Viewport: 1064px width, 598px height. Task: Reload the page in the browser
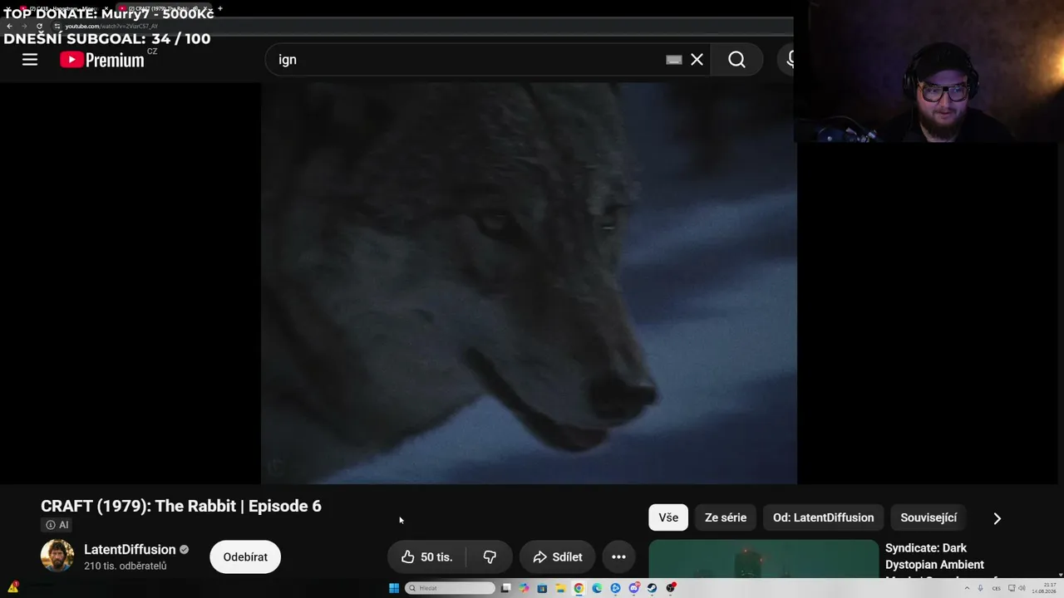(39, 26)
